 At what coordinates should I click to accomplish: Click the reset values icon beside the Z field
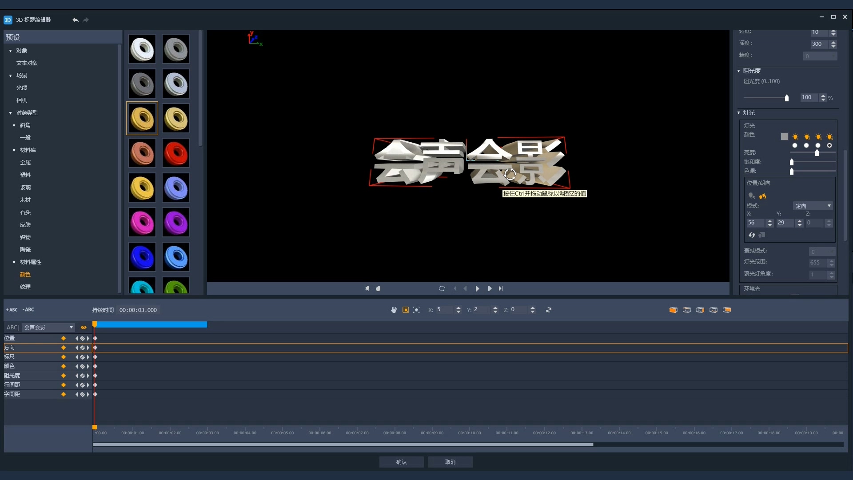(x=549, y=310)
